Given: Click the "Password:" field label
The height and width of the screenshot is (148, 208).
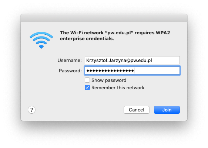Looking at the screenshot, I should pyautogui.click(x=70, y=71).
